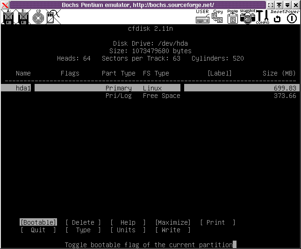This screenshot has height=249, width=301.
Task: Click the Write option
Action: pos(172,230)
